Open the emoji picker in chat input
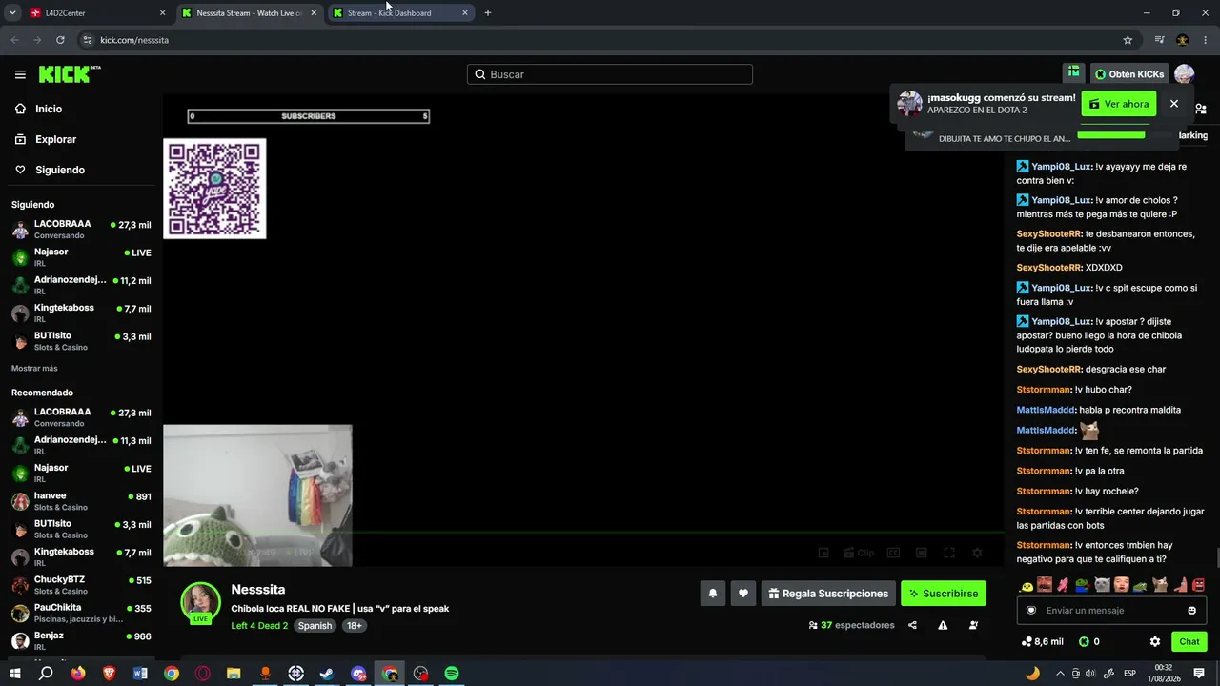This screenshot has width=1220, height=686. point(1191,611)
